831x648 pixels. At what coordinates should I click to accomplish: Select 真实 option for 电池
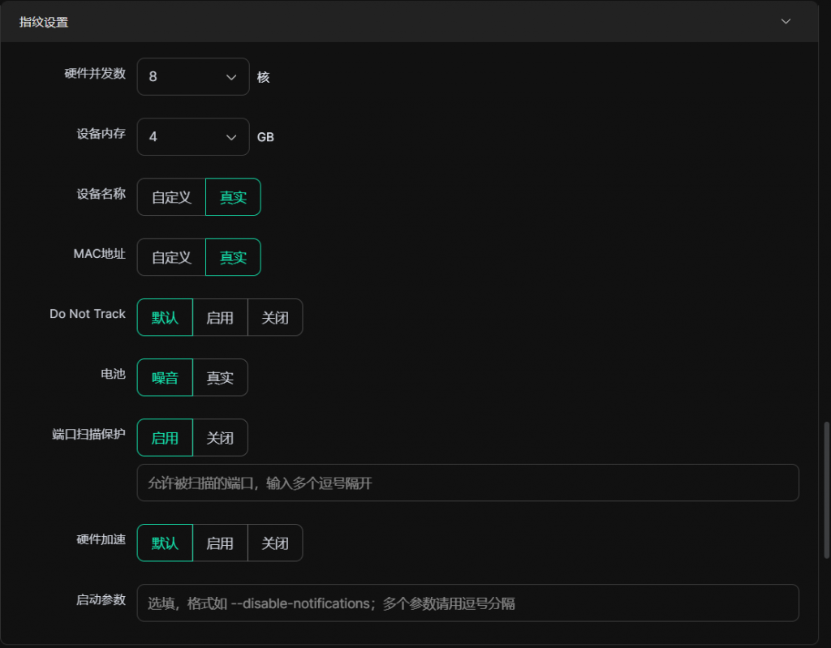pyautogui.click(x=220, y=377)
